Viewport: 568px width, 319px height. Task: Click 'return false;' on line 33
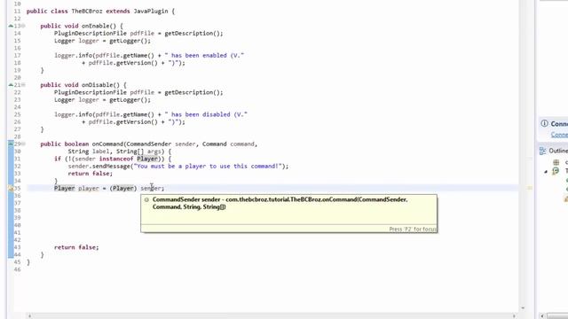pos(91,174)
